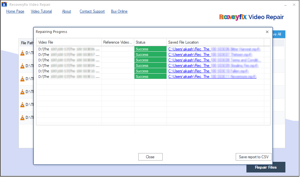
Task: Click the Buy Online link
Action: pyautogui.click(x=119, y=11)
